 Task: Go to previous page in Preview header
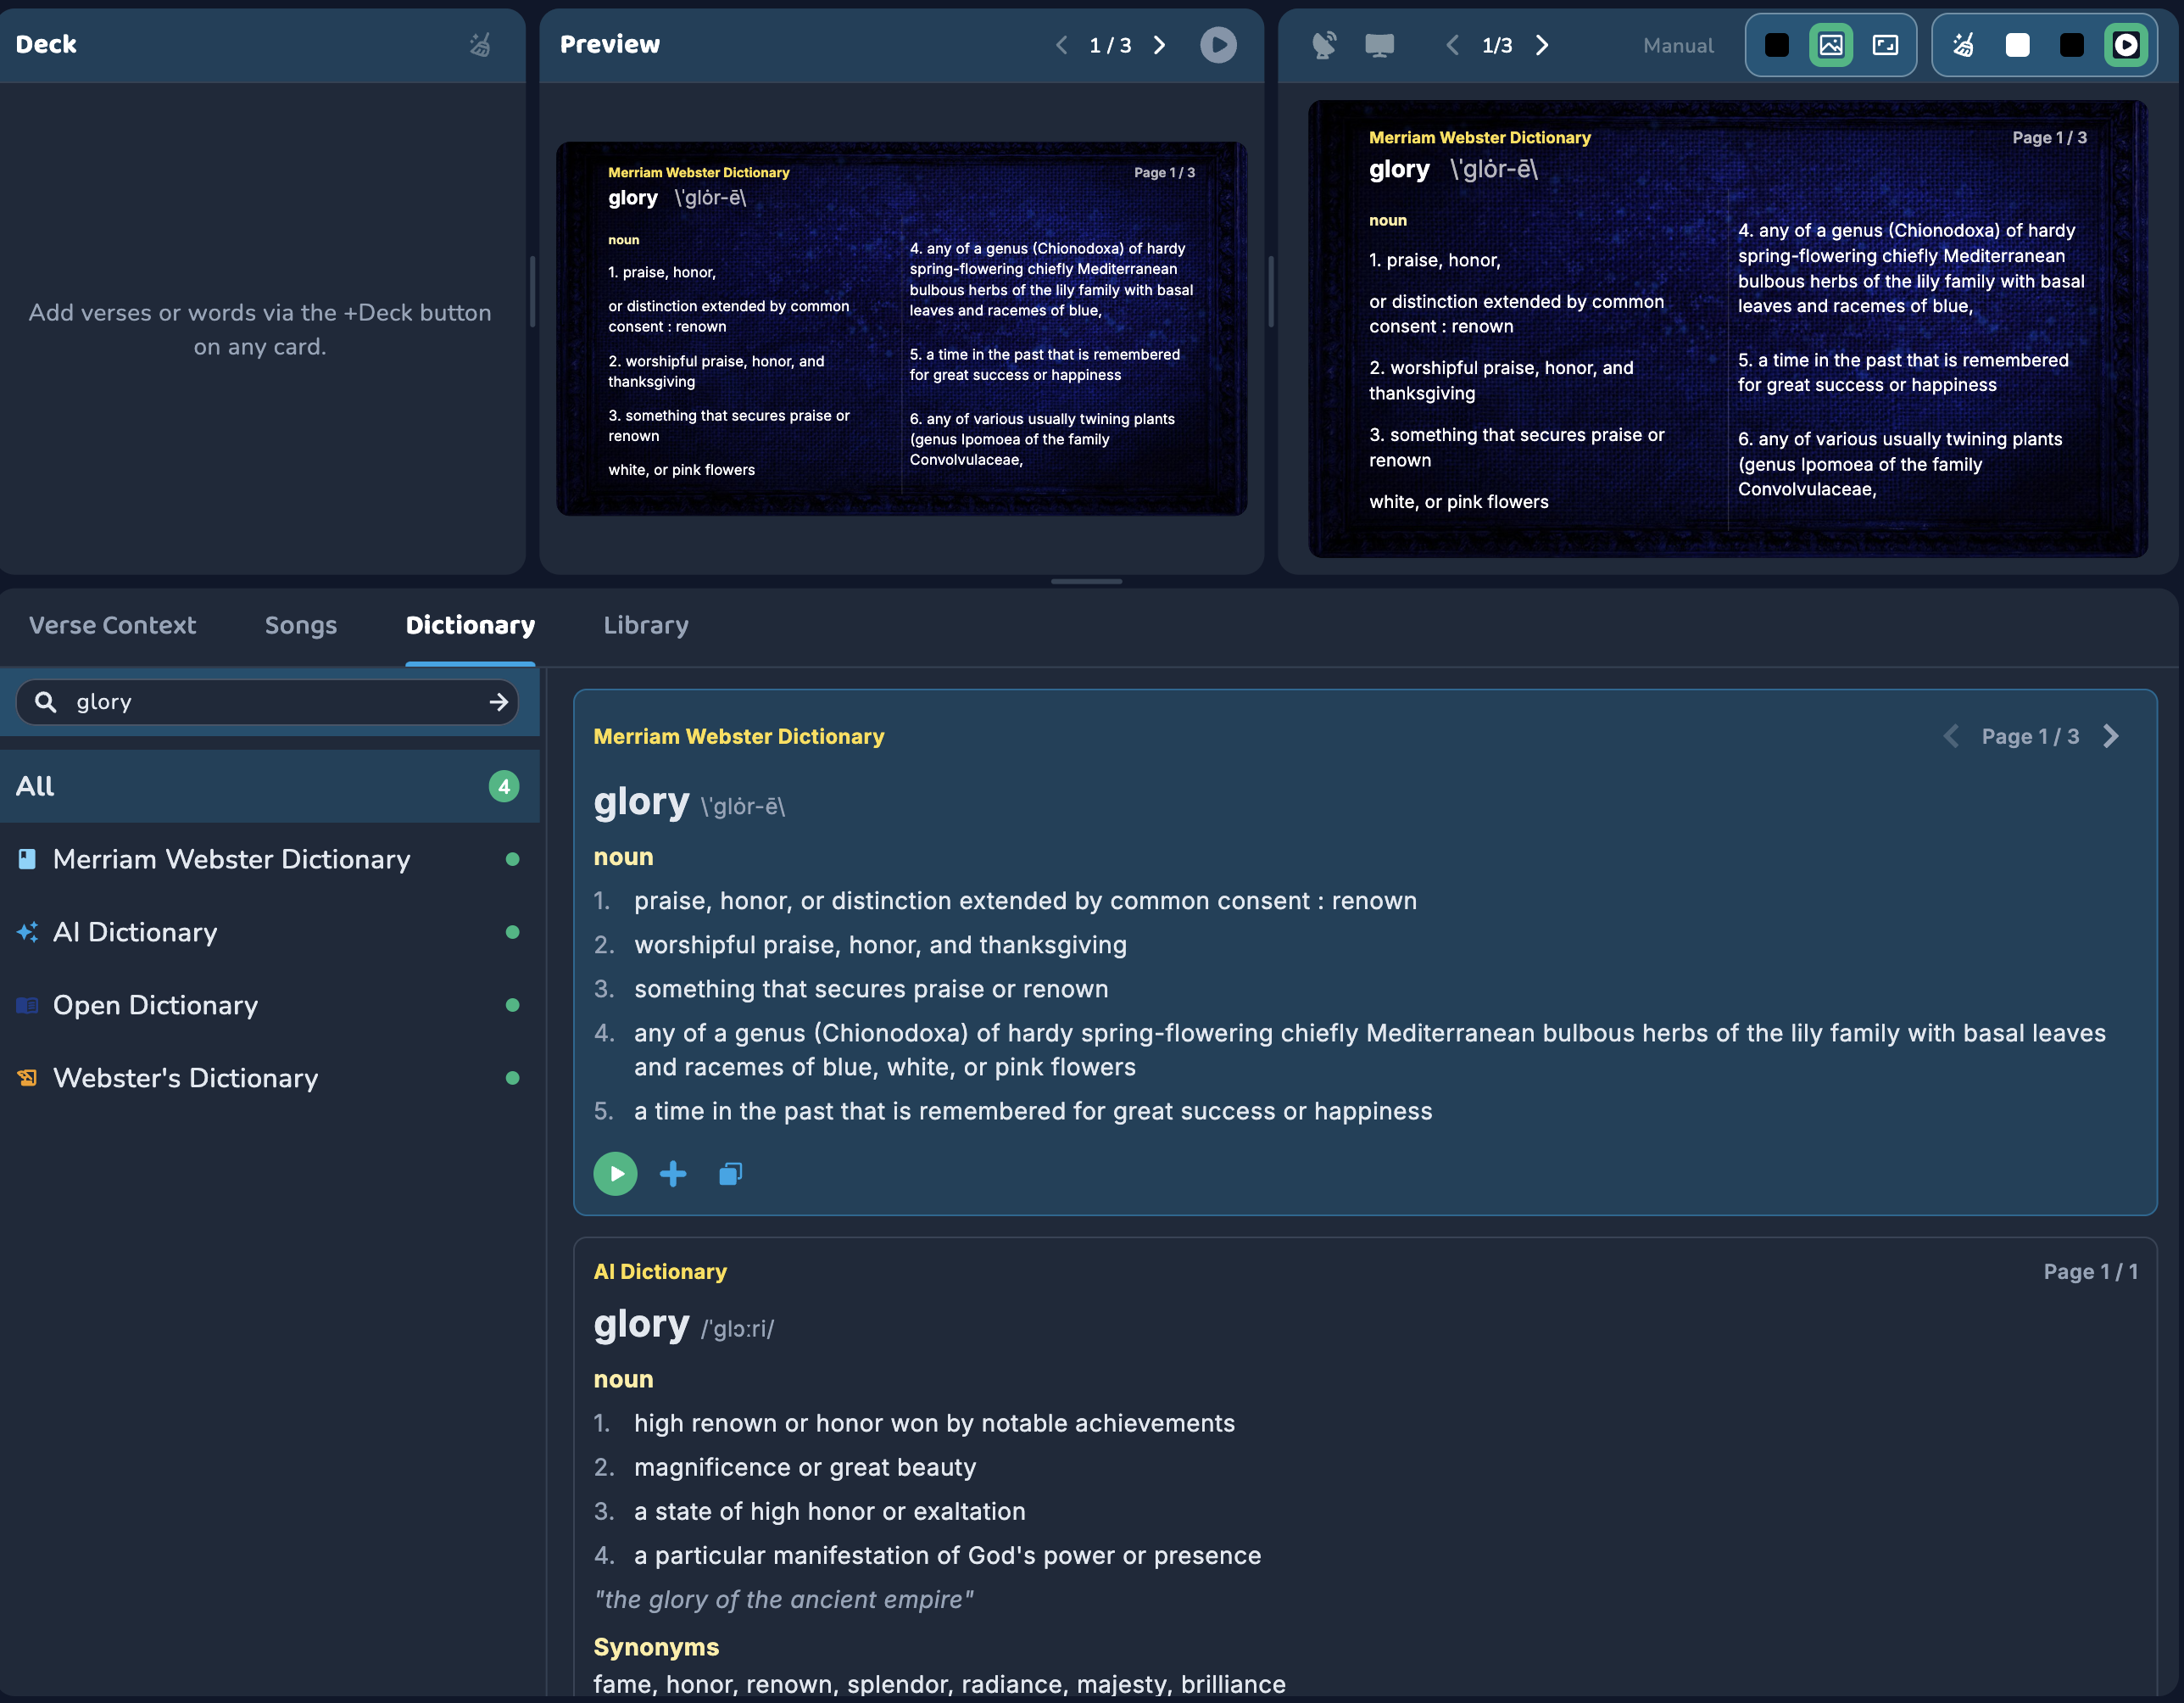(x=1061, y=45)
